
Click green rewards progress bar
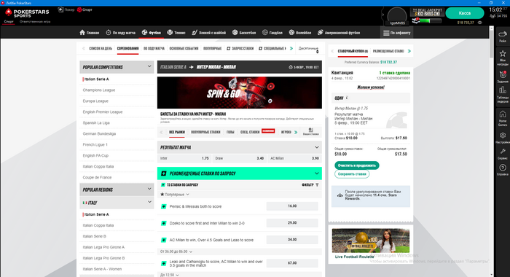[431, 20]
